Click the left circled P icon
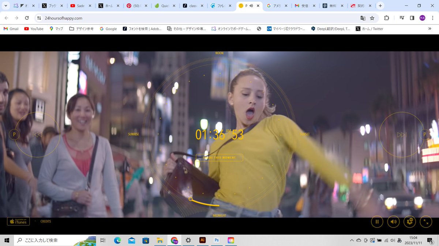 [x=14, y=134]
